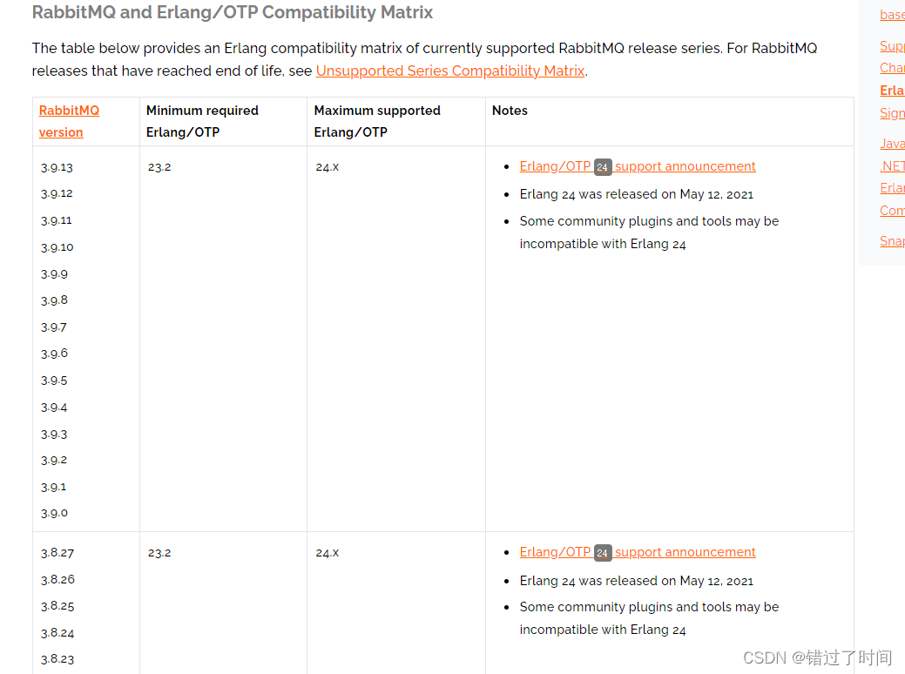The height and width of the screenshot is (674, 905).
Task: Open the 'Com' sidebar link
Action: 892,210
